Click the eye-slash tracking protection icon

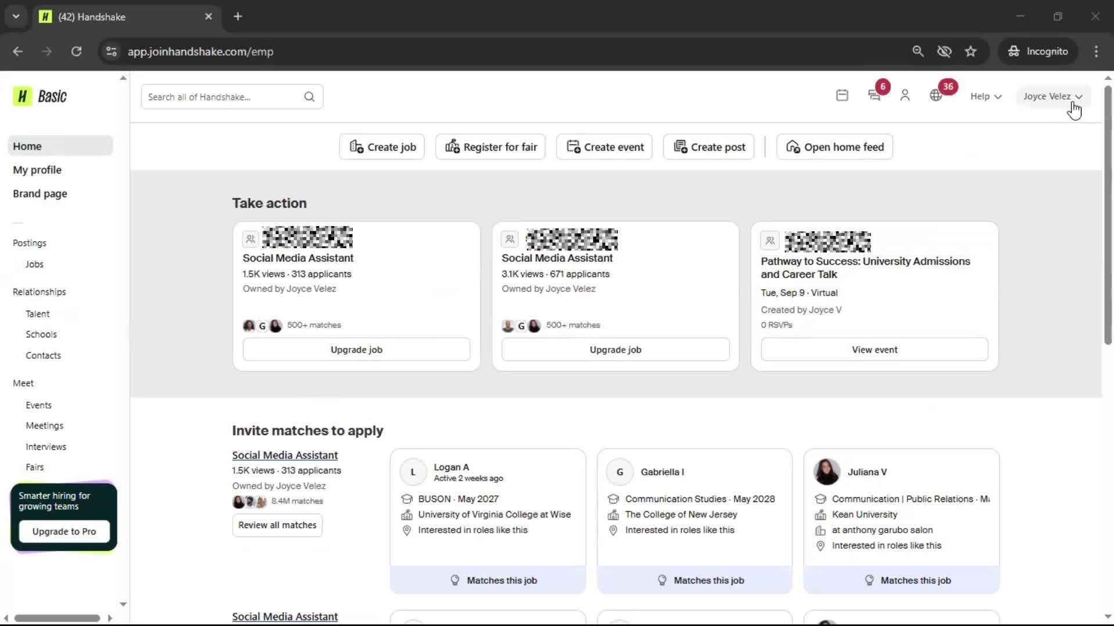[944, 52]
